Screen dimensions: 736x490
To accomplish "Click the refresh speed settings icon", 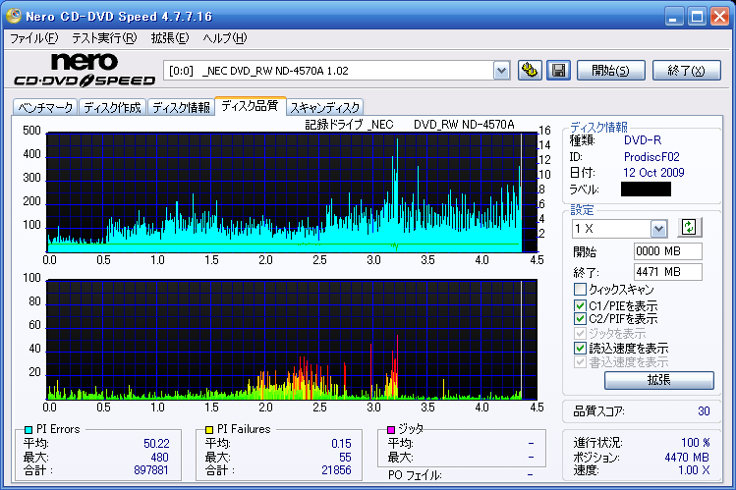I will point(689,228).
